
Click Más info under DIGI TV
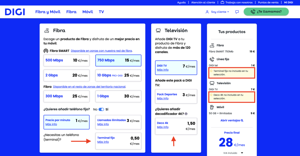click(x=163, y=70)
